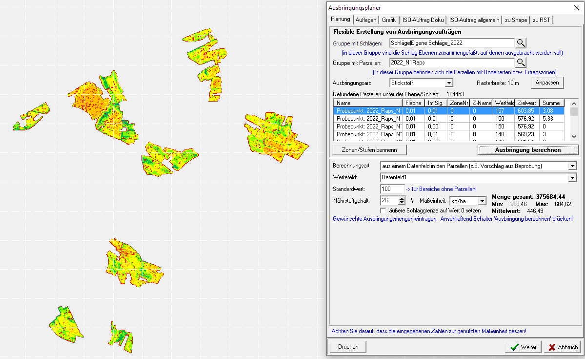This screenshot has height=359, width=585.
Task: Open the ISO-Auftrag Doku tab
Action: 423,20
